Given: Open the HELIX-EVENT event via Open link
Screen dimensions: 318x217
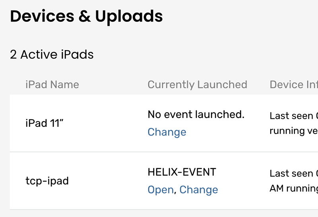Looking at the screenshot, I should pos(160,190).
